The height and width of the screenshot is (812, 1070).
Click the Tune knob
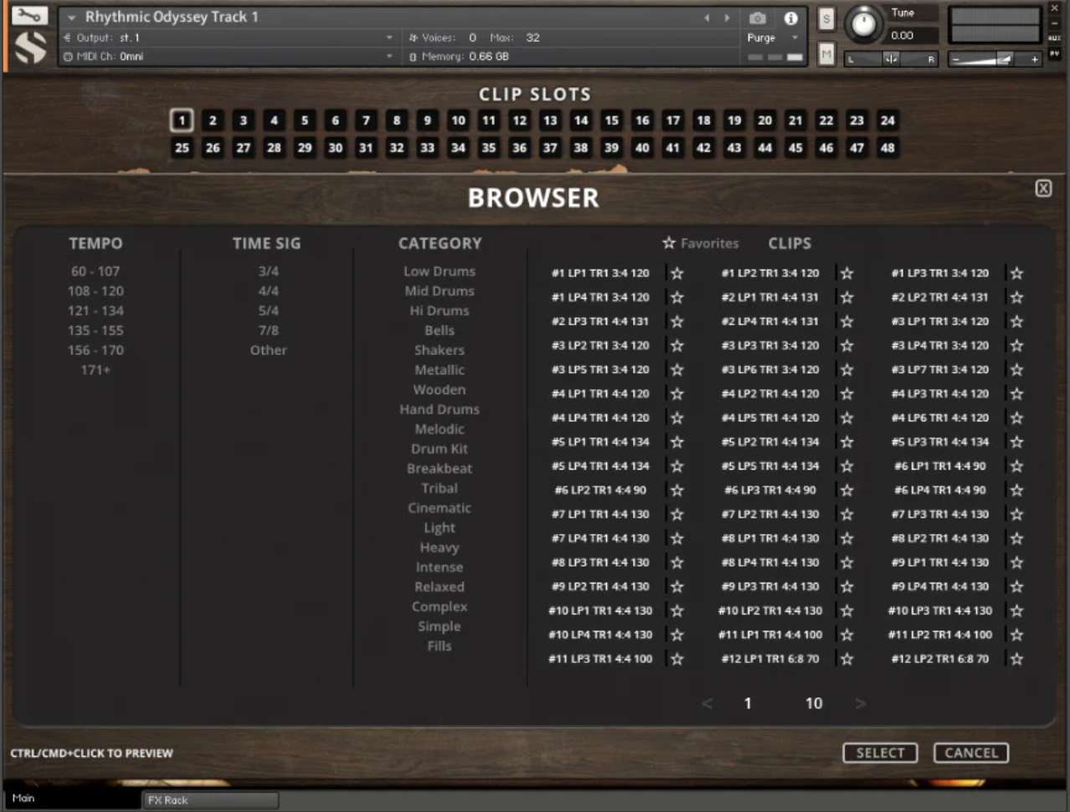(x=862, y=25)
